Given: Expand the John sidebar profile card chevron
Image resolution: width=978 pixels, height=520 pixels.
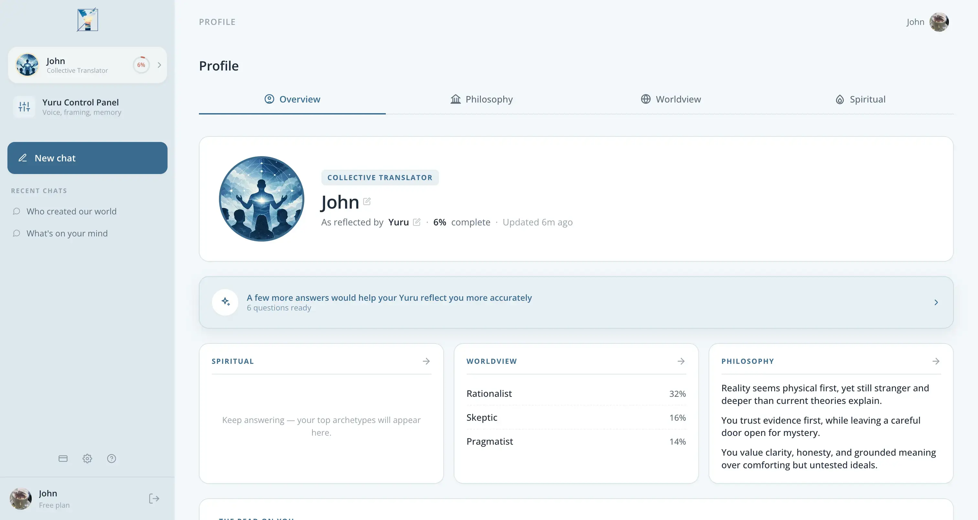Looking at the screenshot, I should click(159, 65).
